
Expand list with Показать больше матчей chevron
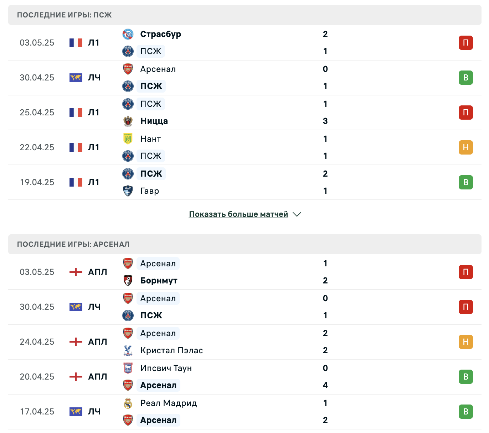click(297, 214)
